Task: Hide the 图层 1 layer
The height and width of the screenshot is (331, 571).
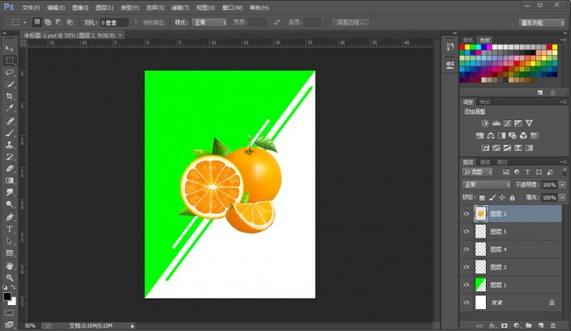Action: 467,285
